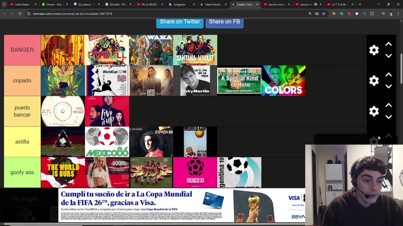Move copado tier down with arrow
The width and height of the screenshot is (403, 226).
tap(389, 86)
